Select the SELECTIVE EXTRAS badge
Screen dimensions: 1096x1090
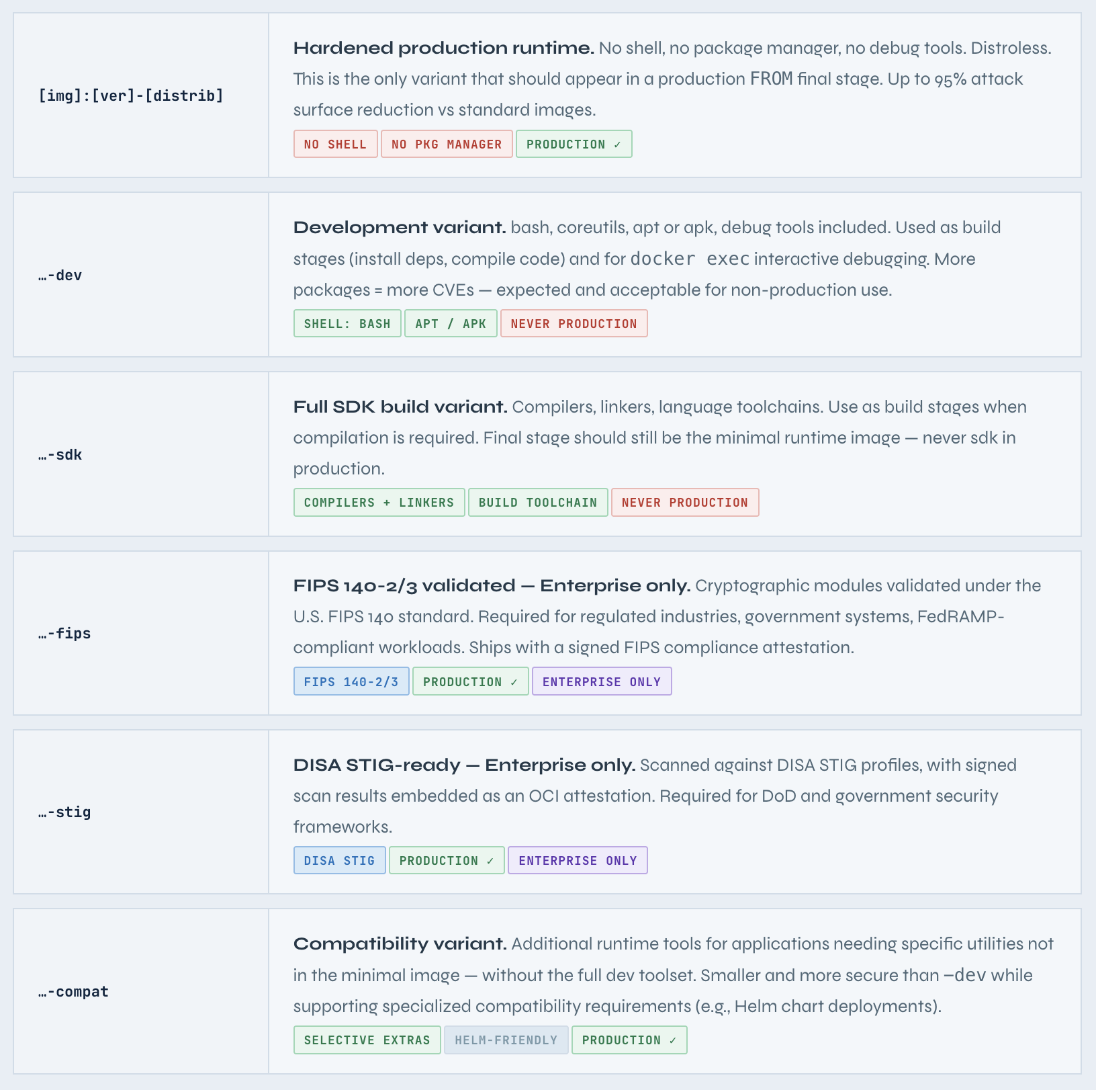[x=367, y=1040]
